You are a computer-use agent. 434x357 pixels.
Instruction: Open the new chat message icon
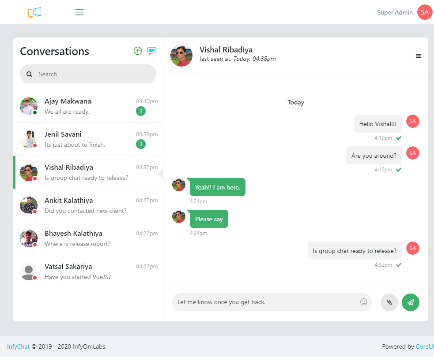point(151,51)
